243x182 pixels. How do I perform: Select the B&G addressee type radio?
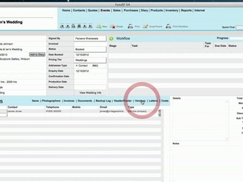click(x=90, y=66)
